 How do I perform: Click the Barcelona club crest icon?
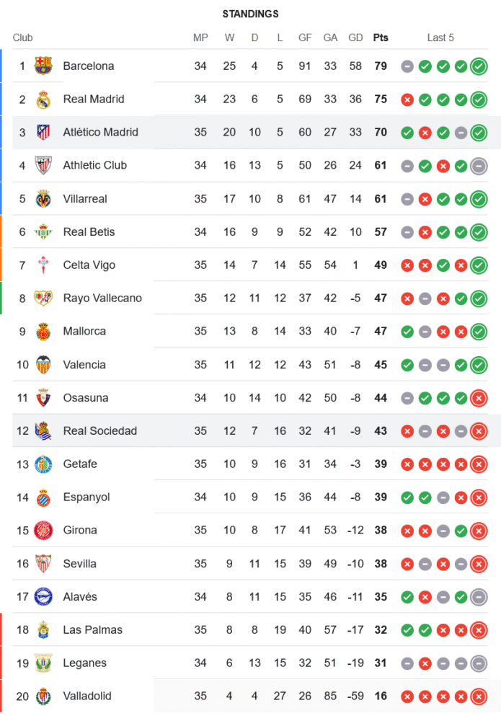[43, 66]
